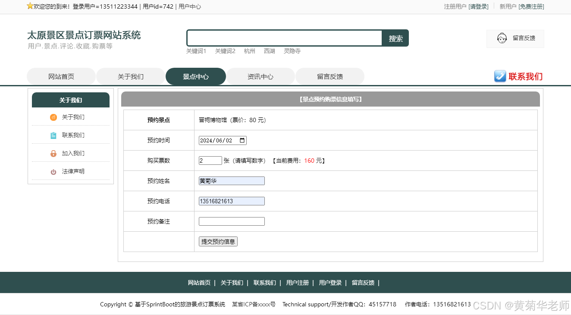Click keyword link 杭州
571x315 pixels.
tap(250, 51)
